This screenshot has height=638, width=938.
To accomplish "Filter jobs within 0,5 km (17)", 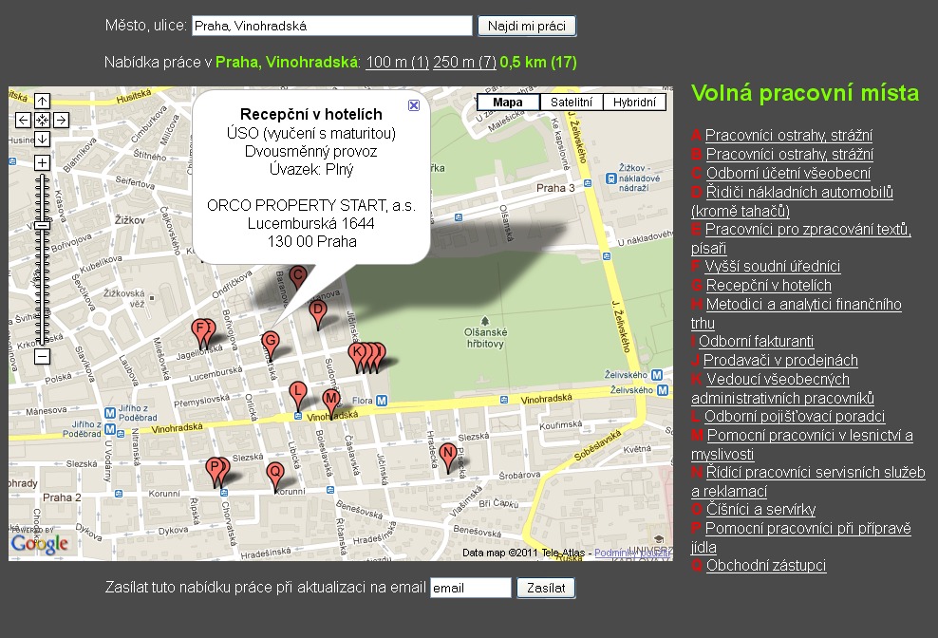I will (538, 63).
